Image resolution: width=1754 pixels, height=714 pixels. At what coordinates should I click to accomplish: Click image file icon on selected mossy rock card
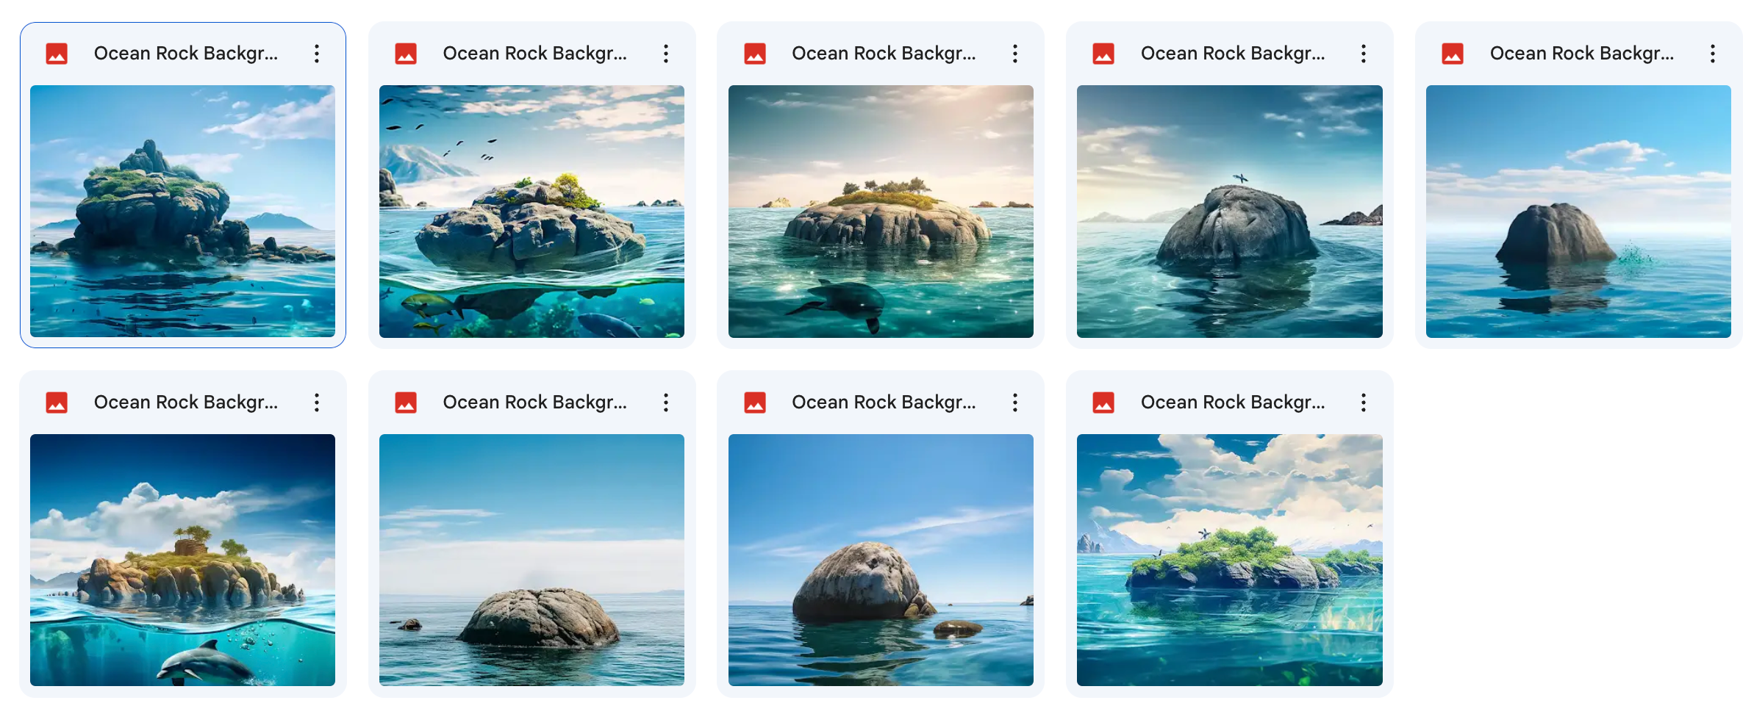click(57, 54)
